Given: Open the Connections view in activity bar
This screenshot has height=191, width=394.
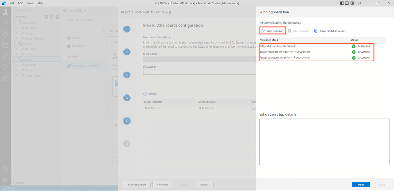Looking at the screenshot, I should 5,12.
